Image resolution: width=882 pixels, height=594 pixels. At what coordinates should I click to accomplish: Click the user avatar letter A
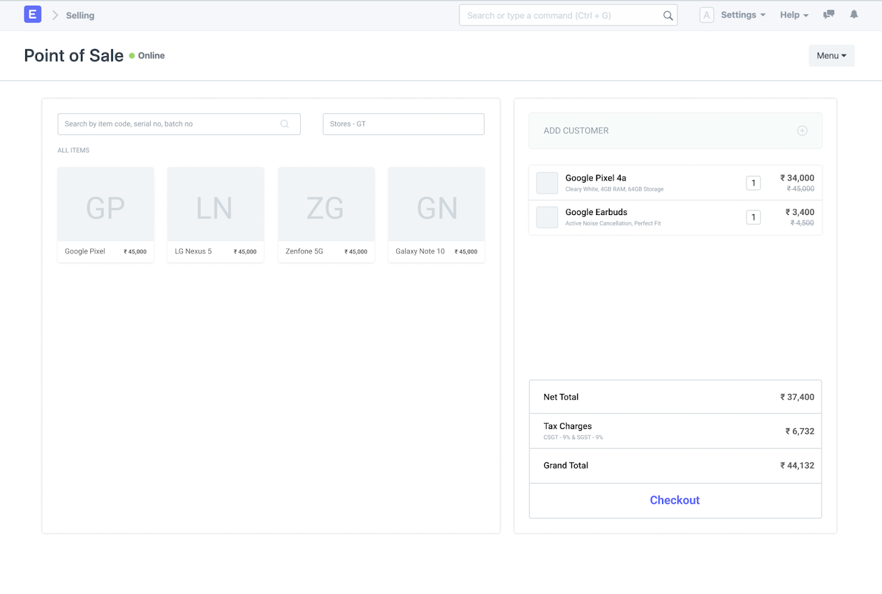(x=707, y=15)
